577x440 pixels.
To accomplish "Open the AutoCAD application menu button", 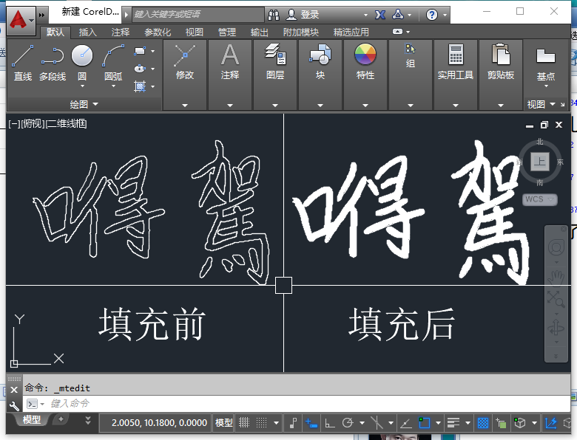I will pyautogui.click(x=21, y=21).
